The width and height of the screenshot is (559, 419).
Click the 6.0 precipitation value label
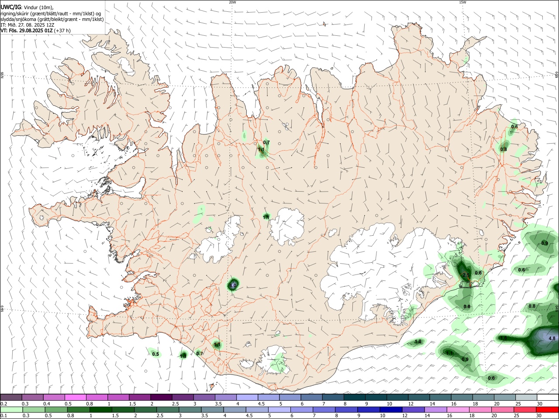pos(233,285)
